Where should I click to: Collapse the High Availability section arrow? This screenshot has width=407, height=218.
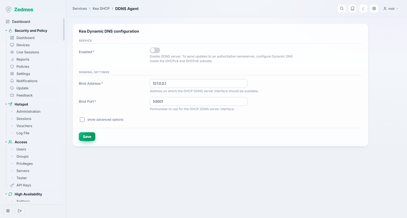[x=6, y=194]
